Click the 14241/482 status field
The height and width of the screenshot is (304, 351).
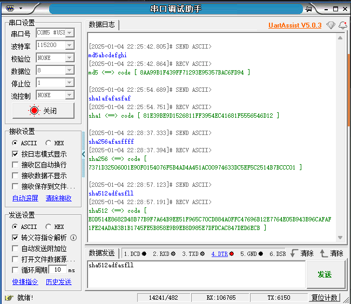point(164,298)
